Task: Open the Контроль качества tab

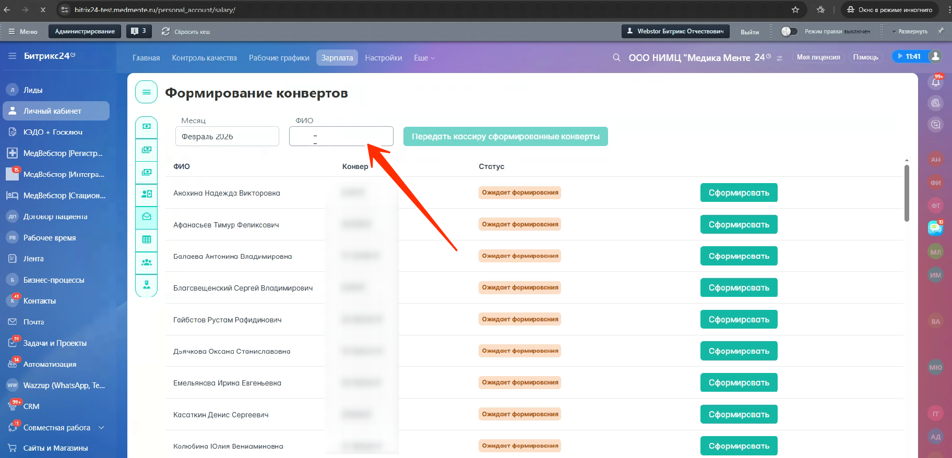Action: (x=204, y=58)
